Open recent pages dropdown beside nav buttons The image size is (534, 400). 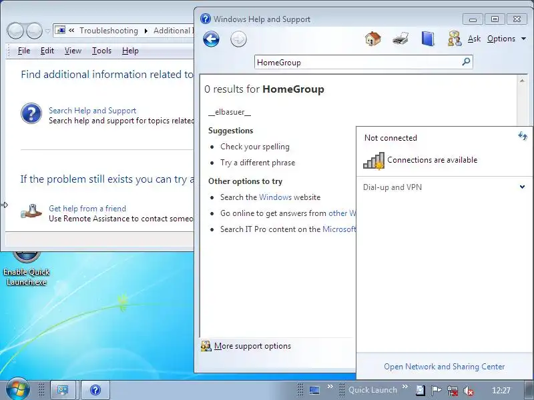(47, 31)
